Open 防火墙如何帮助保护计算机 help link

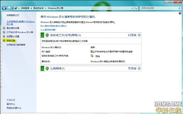(x=53, y=26)
